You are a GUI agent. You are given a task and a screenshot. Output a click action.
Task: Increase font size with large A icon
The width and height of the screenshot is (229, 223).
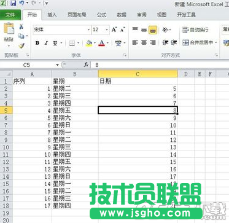114,30
